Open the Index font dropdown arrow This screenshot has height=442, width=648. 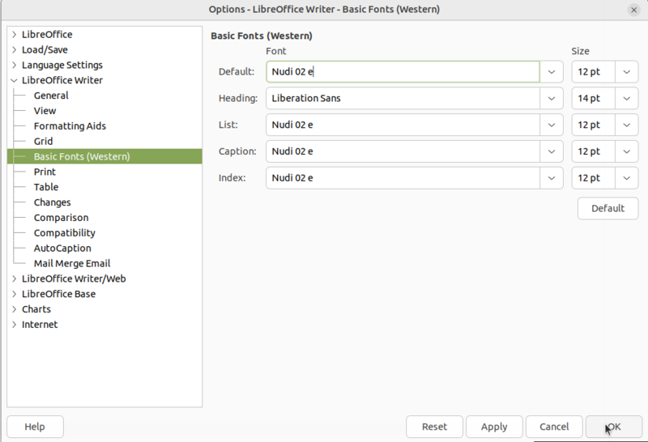pyautogui.click(x=552, y=178)
